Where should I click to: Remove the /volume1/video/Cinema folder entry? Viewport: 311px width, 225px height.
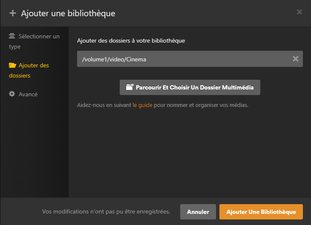click(x=296, y=59)
